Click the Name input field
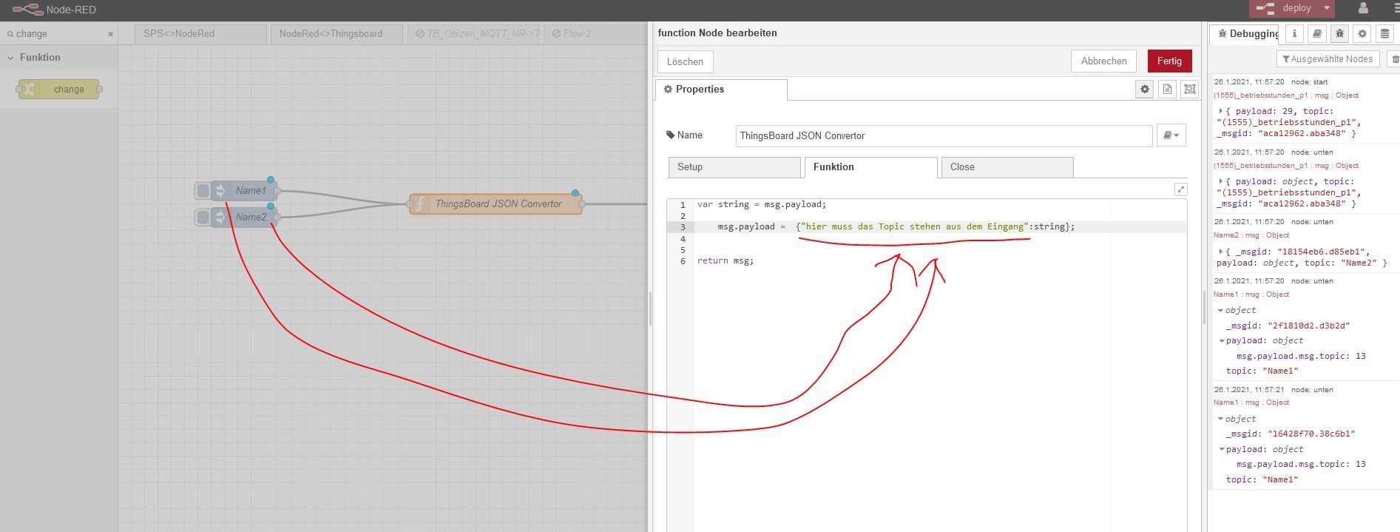This screenshot has height=532, width=1400. (943, 136)
